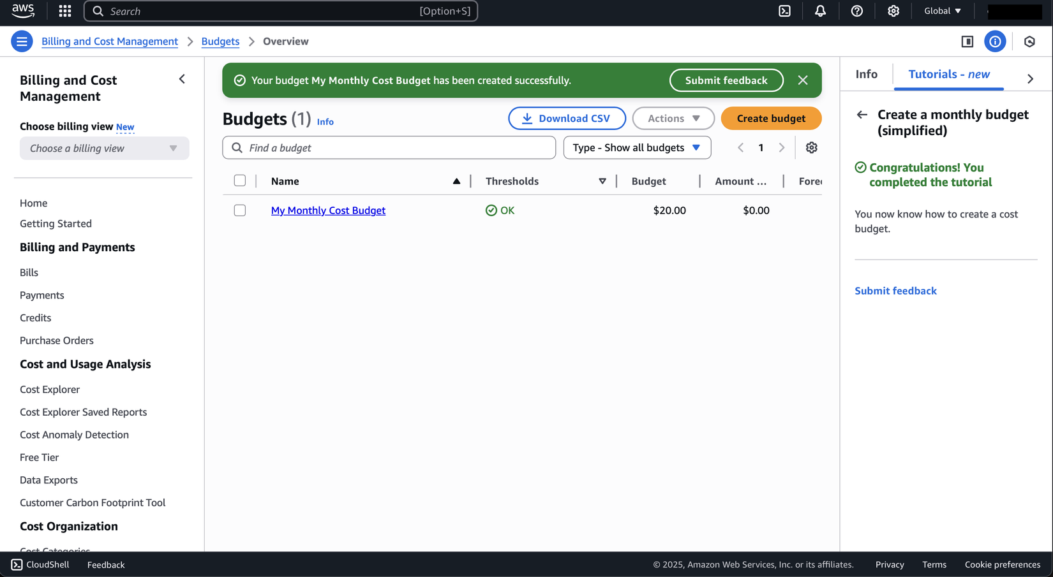This screenshot has height=577, width=1053.
Task: Open the AWS services grid menu
Action: pos(65,11)
